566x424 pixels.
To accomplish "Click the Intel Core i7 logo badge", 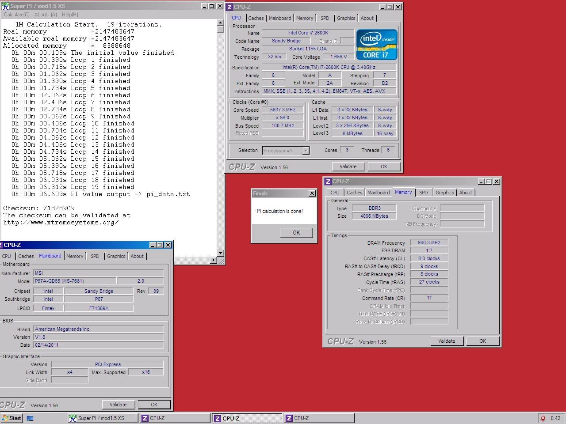I will [377, 45].
